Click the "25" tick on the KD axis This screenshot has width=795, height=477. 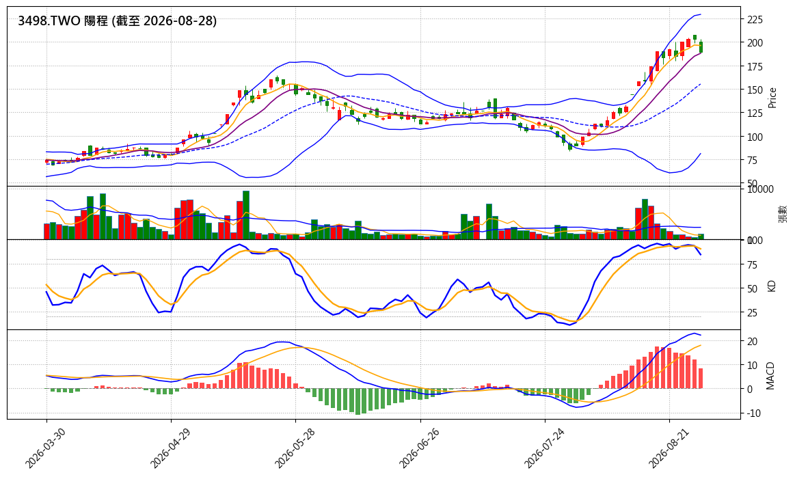pyautogui.click(x=753, y=313)
